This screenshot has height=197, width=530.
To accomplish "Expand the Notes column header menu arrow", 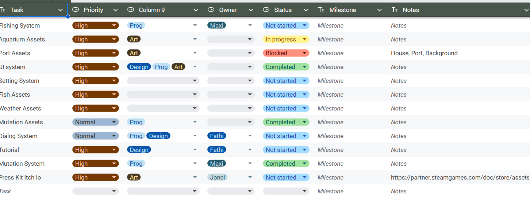I will click(x=525, y=10).
